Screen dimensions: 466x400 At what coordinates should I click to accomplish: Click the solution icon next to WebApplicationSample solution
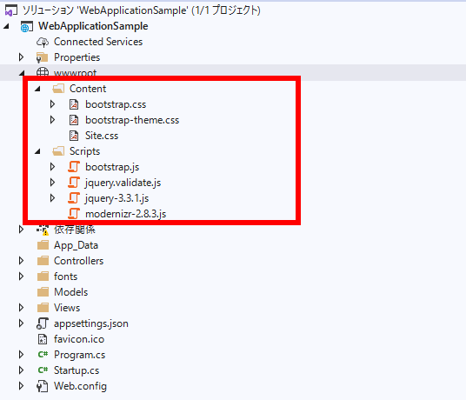(x=10, y=10)
